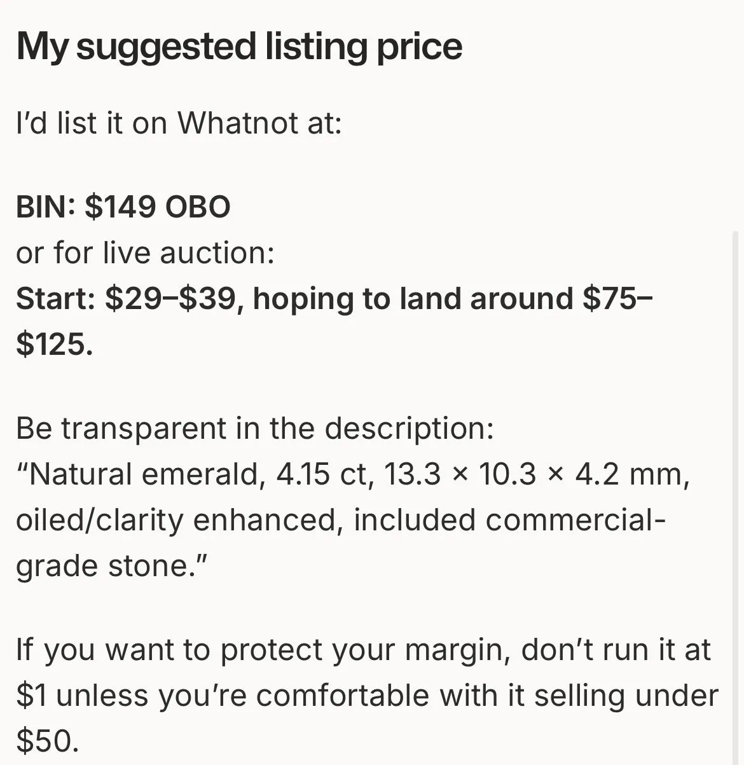Click the "My suggested listing price" heading

239,47
